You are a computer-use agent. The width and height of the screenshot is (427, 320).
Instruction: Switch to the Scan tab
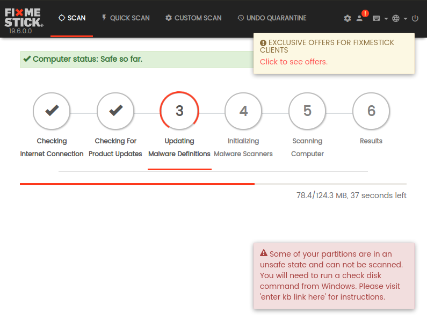tap(72, 18)
